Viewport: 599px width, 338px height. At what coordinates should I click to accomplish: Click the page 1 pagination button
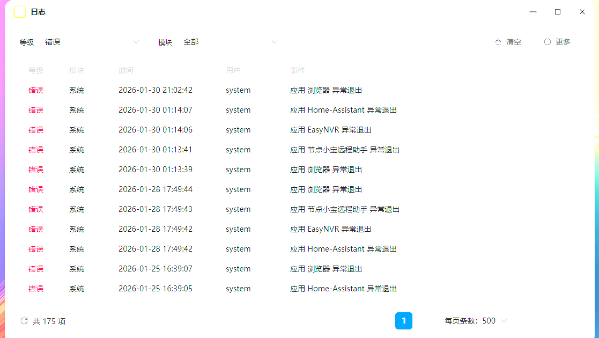[x=403, y=321]
